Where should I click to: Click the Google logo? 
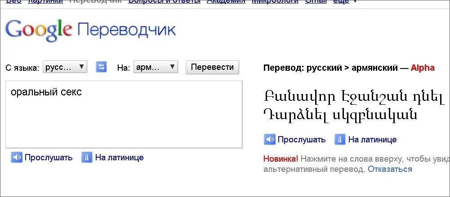pyautogui.click(x=39, y=31)
